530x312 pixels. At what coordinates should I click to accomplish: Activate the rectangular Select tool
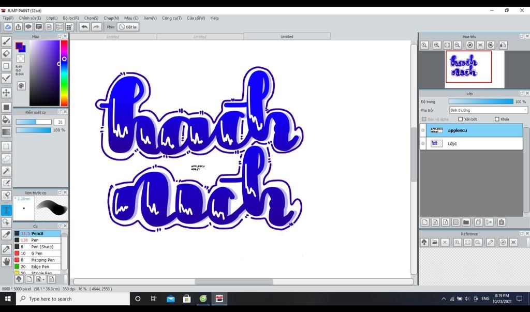6,146
